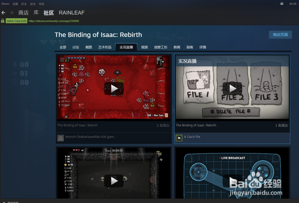Click the 2 名观众 viewer count
Viewport: 299px width, 203px height.
[x=163, y=125]
